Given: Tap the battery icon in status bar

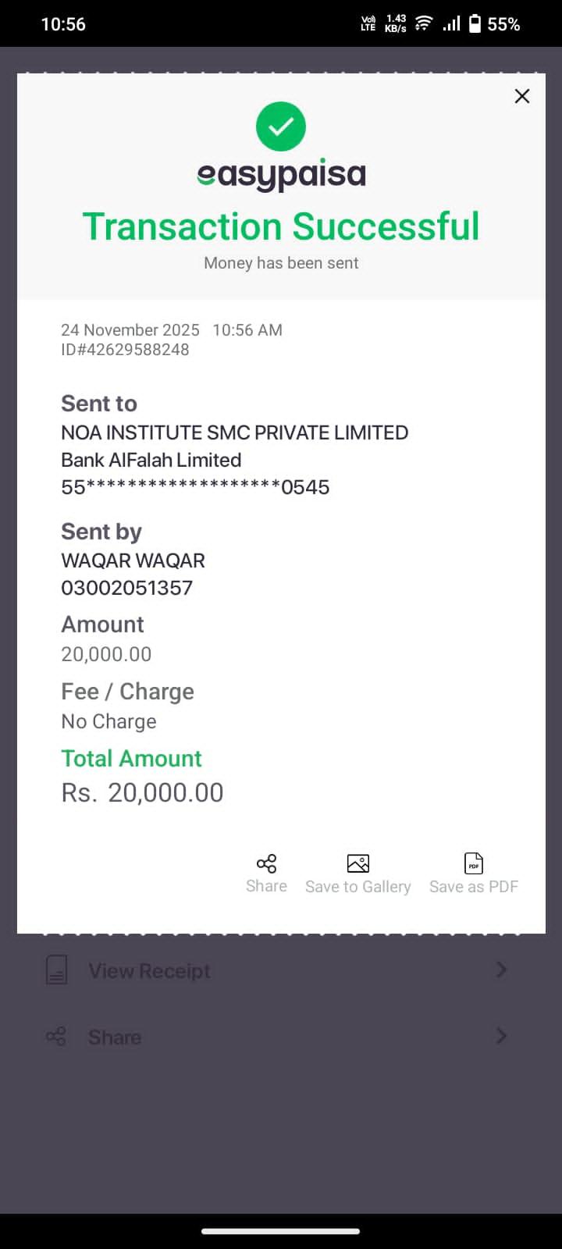Looking at the screenshot, I should pyautogui.click(x=475, y=24).
